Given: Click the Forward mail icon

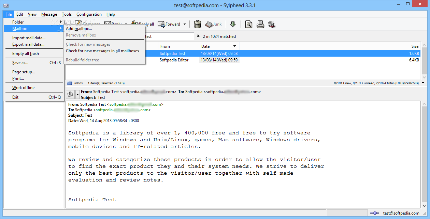Looking at the screenshot, I should 161,24.
